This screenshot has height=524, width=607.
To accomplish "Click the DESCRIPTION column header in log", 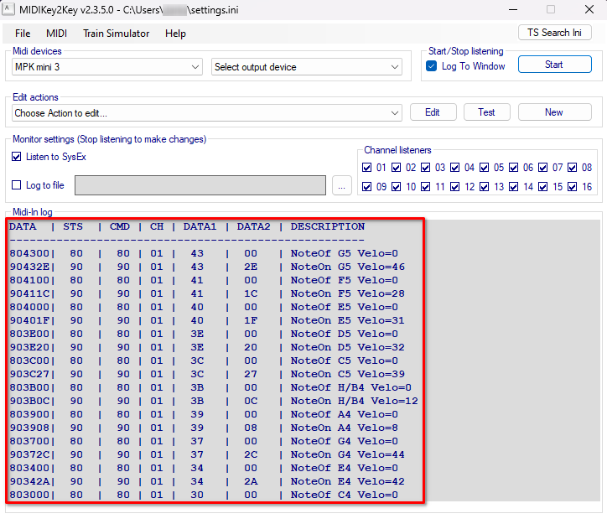I will (x=328, y=226).
